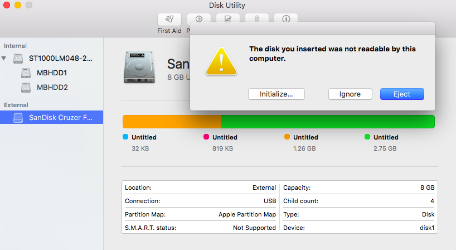Image resolution: width=456 pixels, height=250 pixels.
Task: Select the Erase toolbar icon
Action: coord(227,18)
